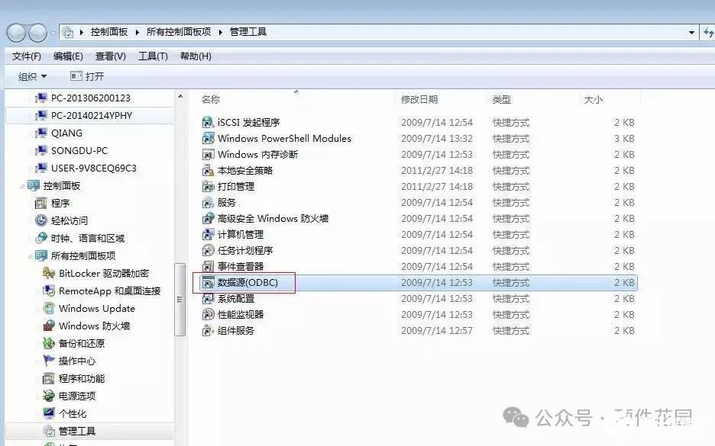Click the Windows 防火墙 icon in sidebar
The width and height of the screenshot is (715, 446).
49,326
